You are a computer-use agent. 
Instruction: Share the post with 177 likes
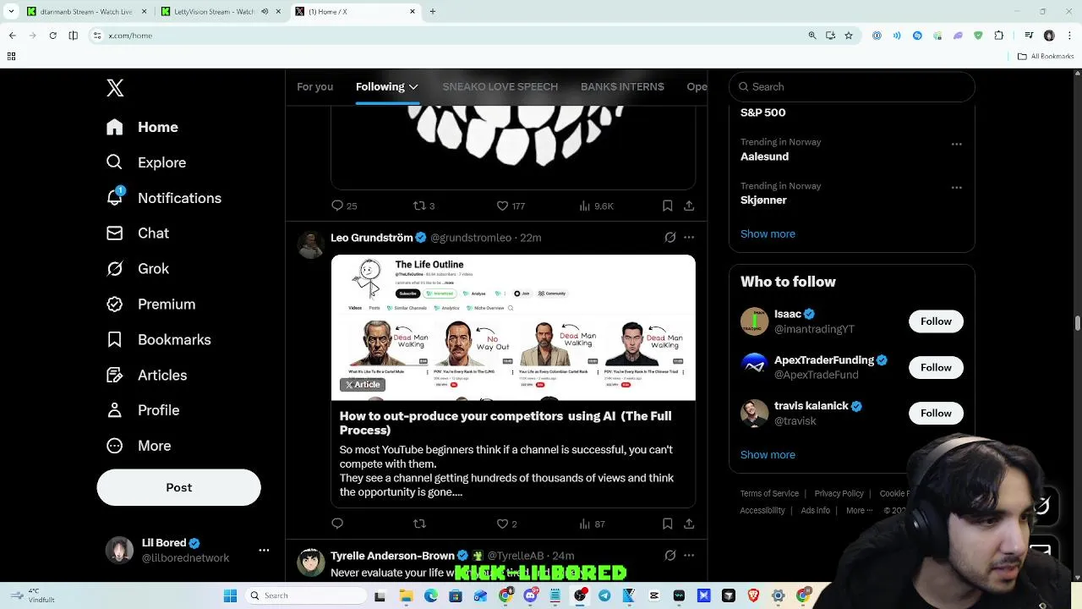(689, 206)
